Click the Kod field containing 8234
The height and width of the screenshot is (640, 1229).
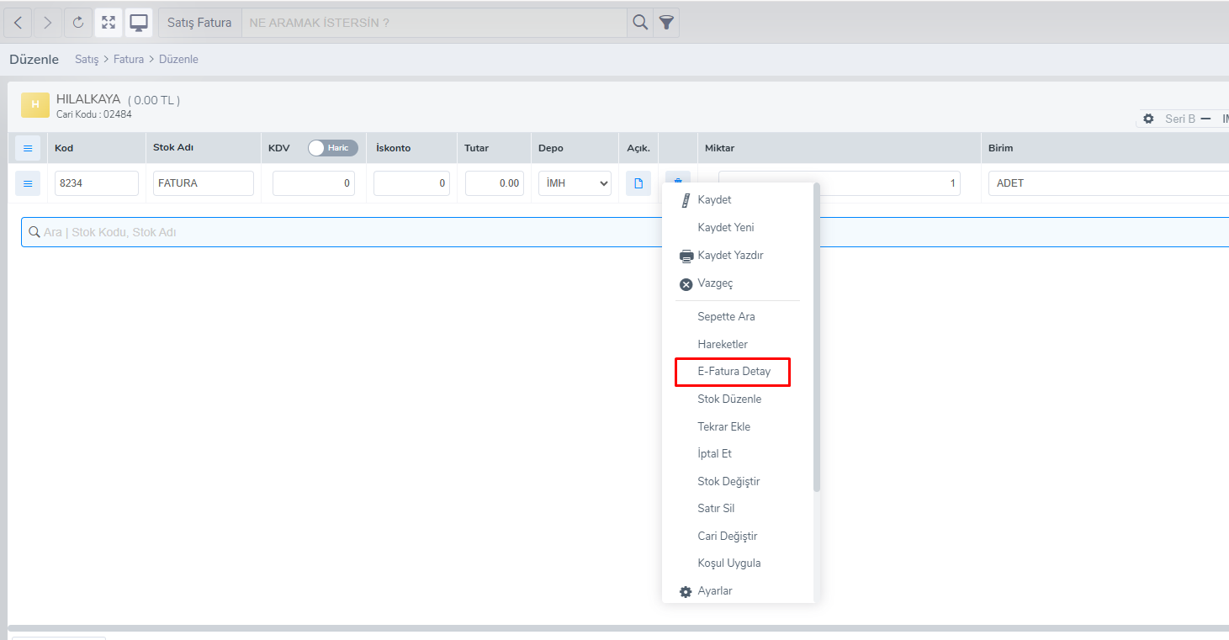coord(97,183)
